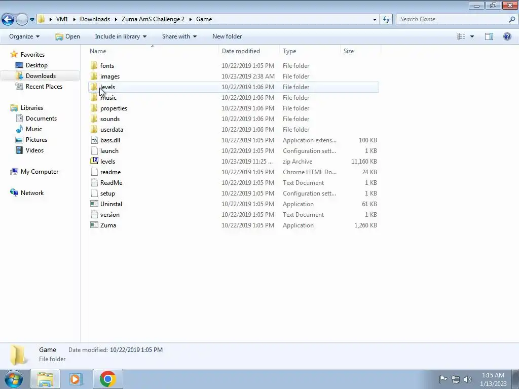Screen dimensions: 519x389
Task: Select My Computer in navigation pane
Action: click(x=40, y=172)
